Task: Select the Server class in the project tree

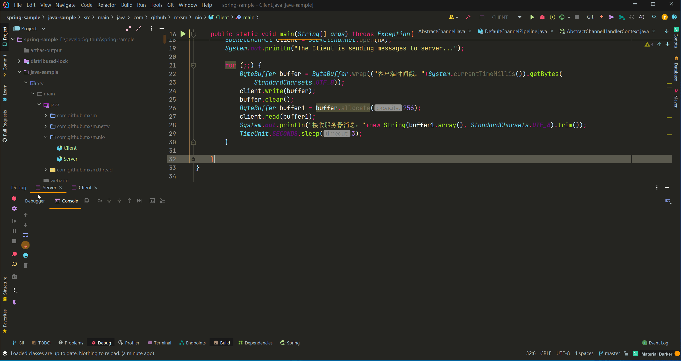Action: pyautogui.click(x=70, y=159)
